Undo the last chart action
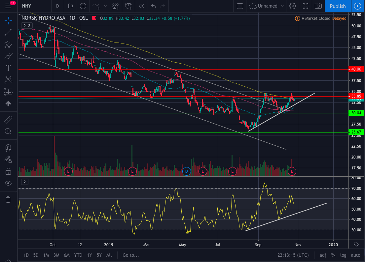This screenshot has height=262, width=365. coord(153,6)
